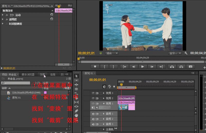
Task: Expand the 运动 effect properties
Action: pos(3,15)
